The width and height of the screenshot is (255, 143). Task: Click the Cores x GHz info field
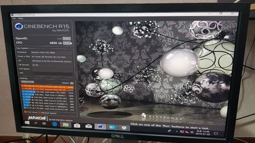(51, 57)
